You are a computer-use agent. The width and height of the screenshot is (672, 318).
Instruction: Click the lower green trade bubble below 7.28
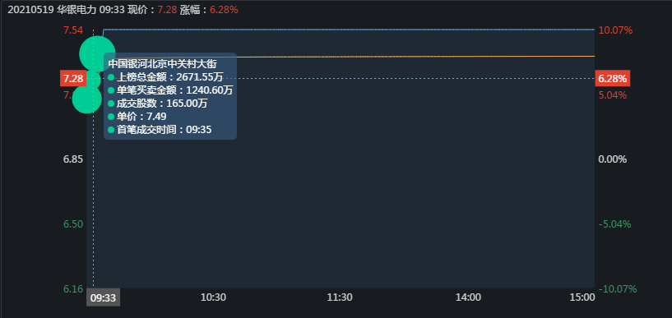[x=87, y=99]
